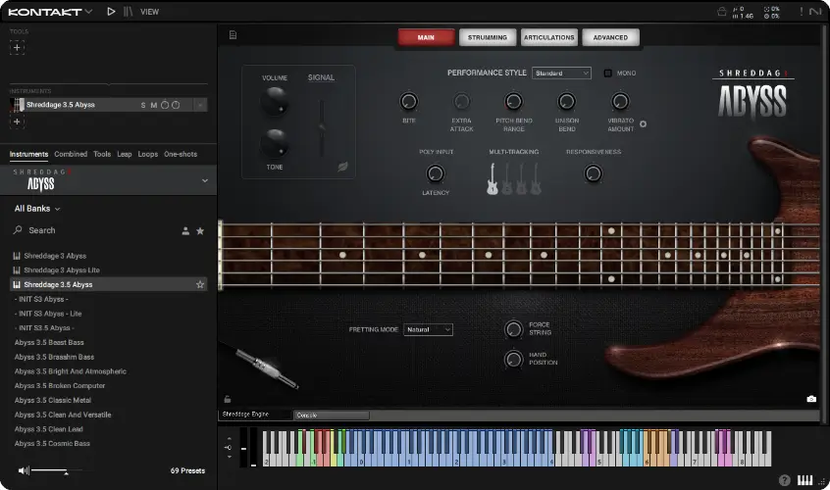Open the Performance Style dropdown
Viewport: 830px width, 490px height.
(561, 73)
